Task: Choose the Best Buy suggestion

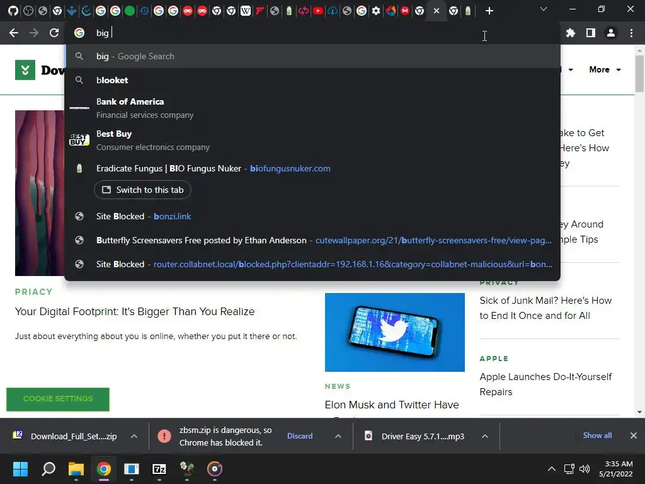Action: 312,141
